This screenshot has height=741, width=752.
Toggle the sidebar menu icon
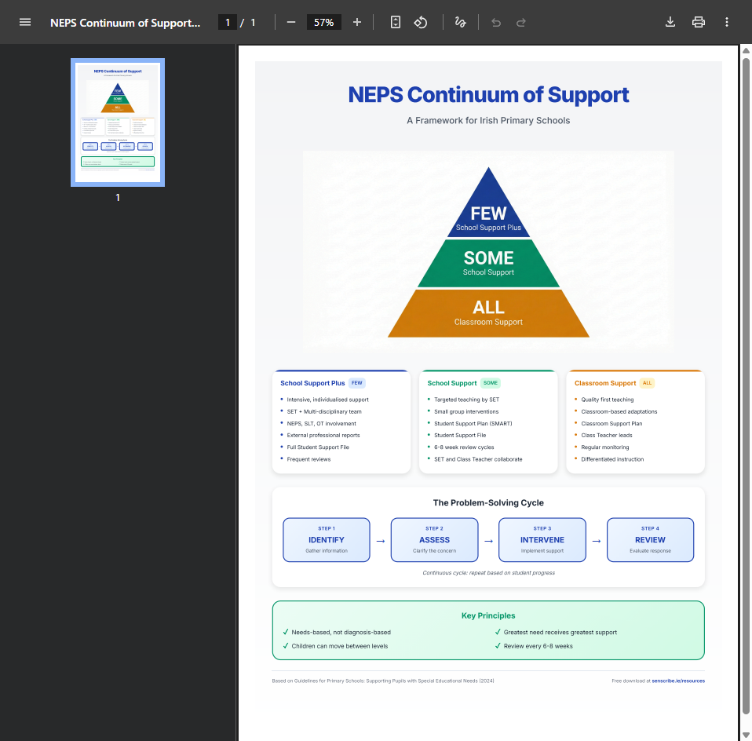25,22
